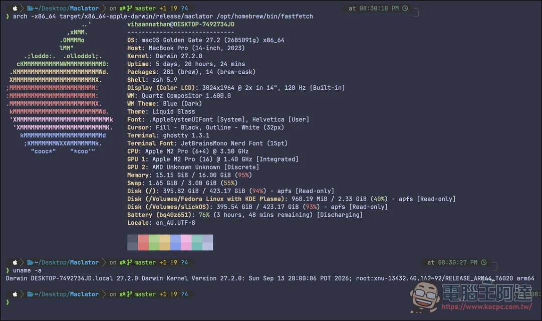Click the 'Shell: zsh 5.9' line
Image resolution: width=542 pixels, height=321 pixels.
[152, 80]
